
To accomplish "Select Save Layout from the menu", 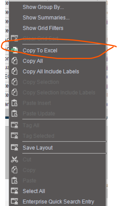I will (x=38, y=148).
